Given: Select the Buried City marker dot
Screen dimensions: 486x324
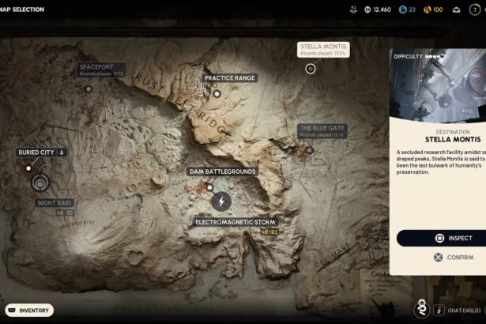Looking at the screenshot, I should tap(28, 168).
